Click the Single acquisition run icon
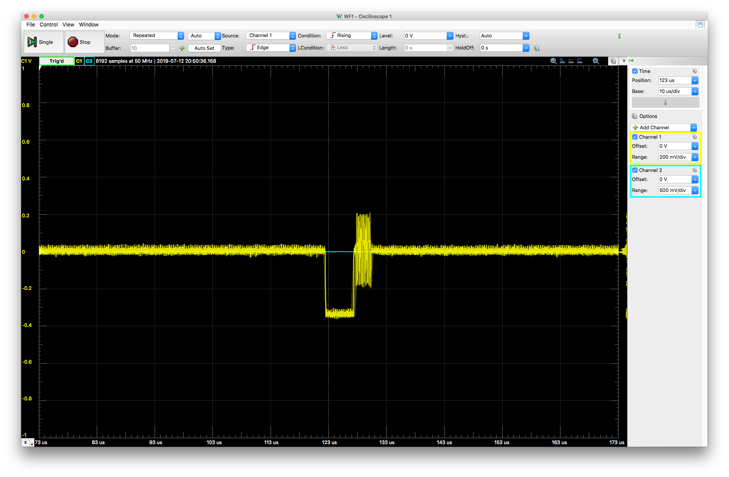Viewport: 729px width, 477px height. tap(32, 42)
